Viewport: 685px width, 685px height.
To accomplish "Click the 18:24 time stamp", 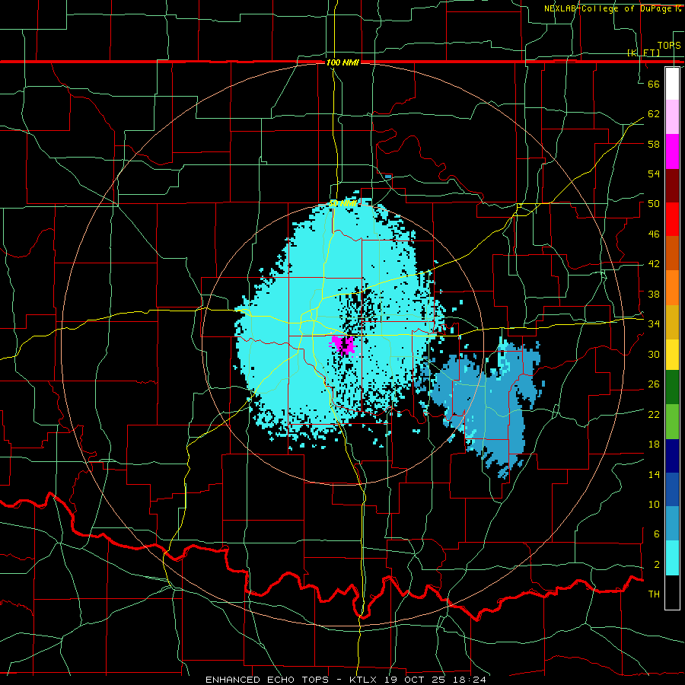I will (470, 680).
